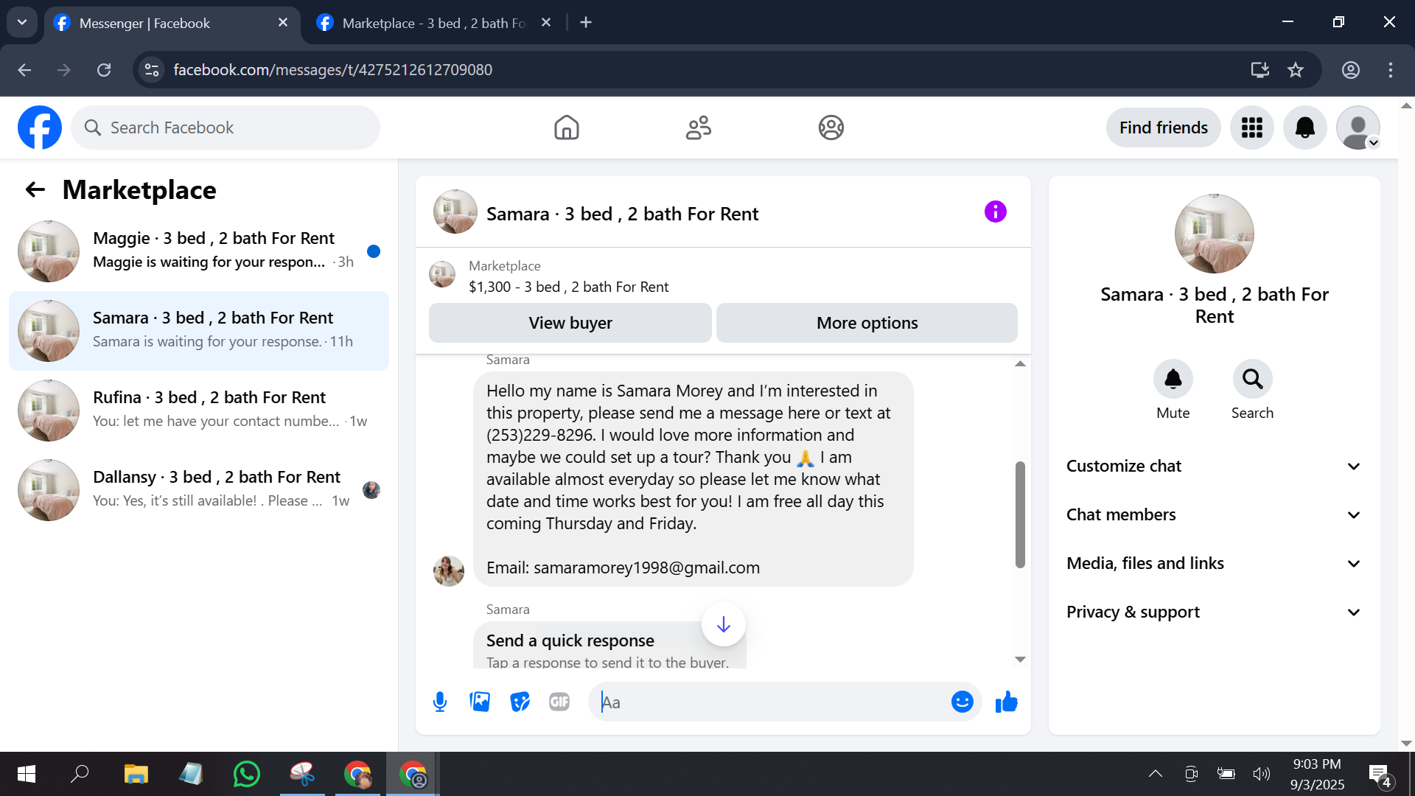Choose a GIF icon
The height and width of the screenshot is (796, 1415).
(x=559, y=702)
